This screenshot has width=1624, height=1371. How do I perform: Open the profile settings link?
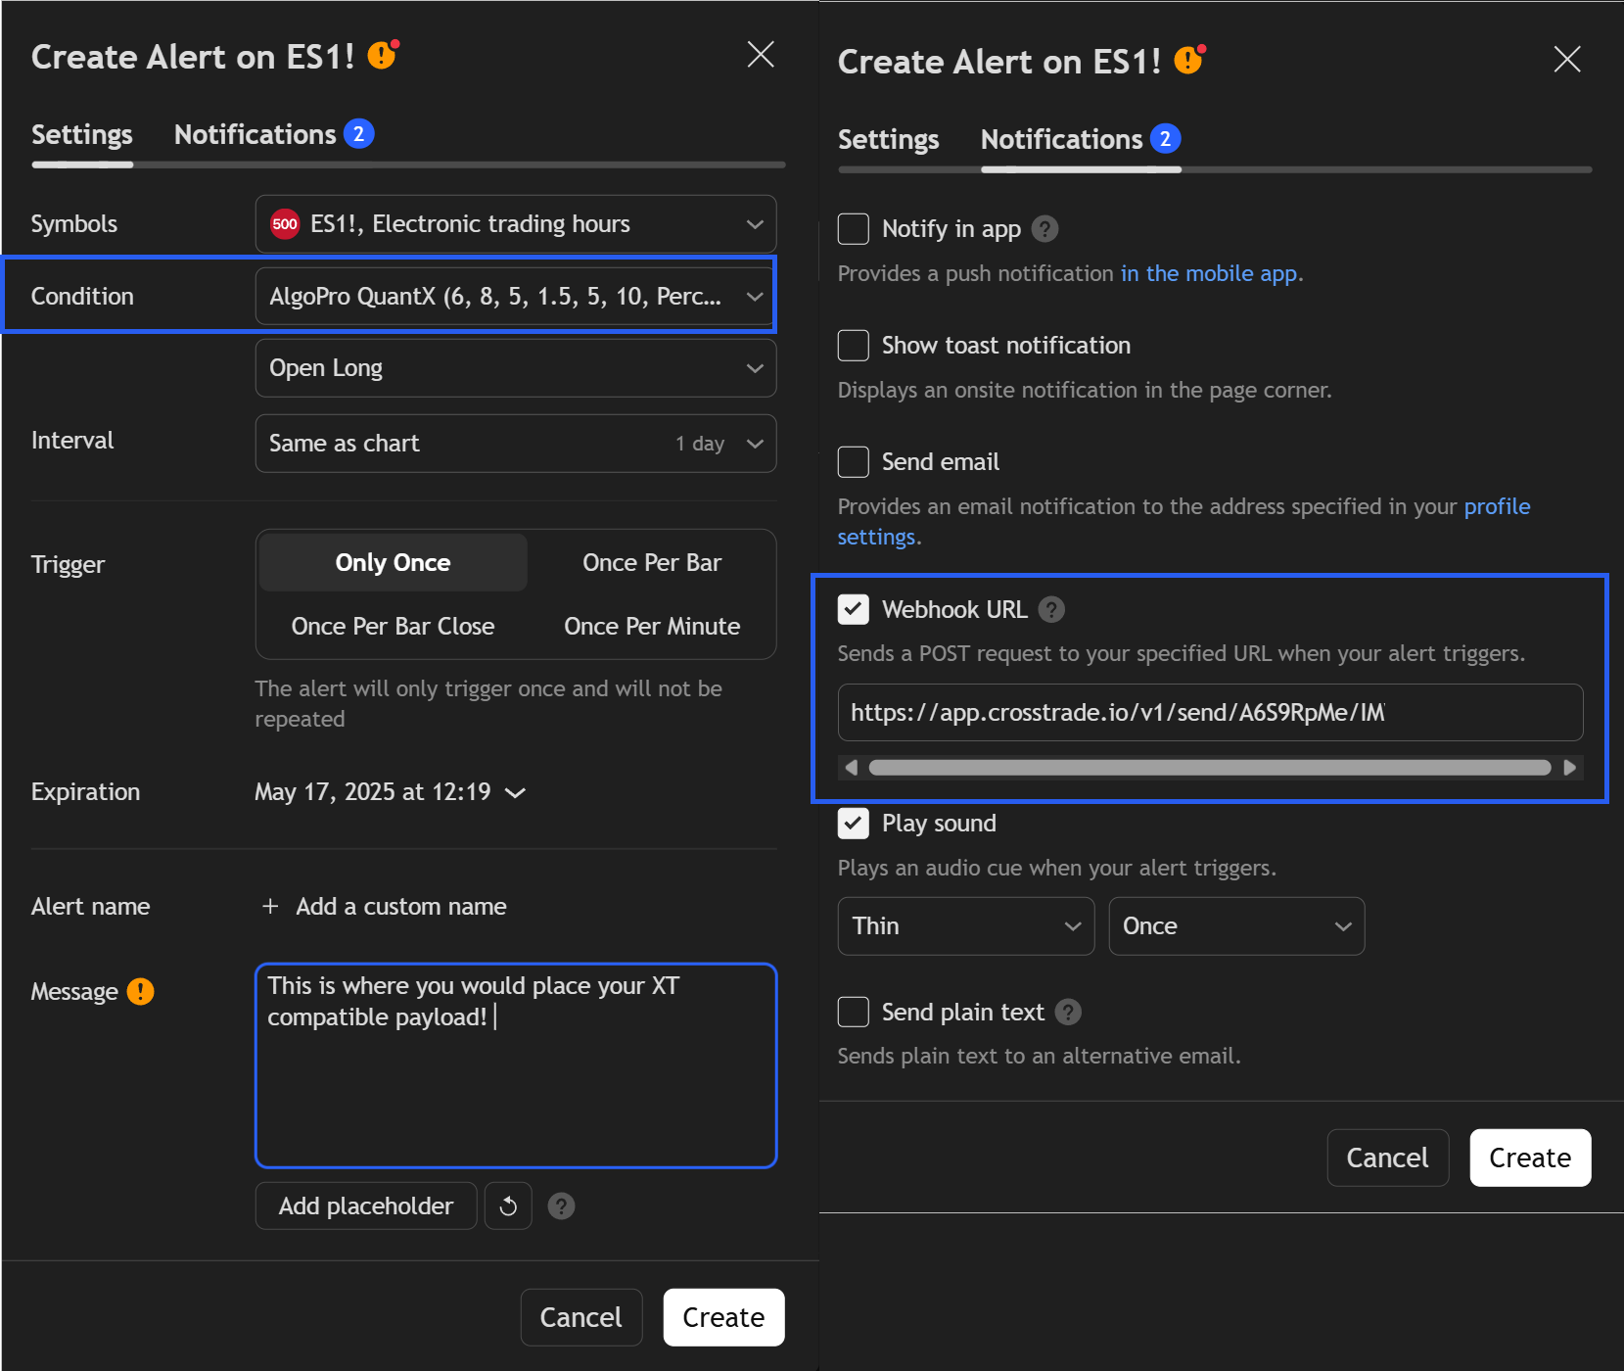click(1497, 506)
